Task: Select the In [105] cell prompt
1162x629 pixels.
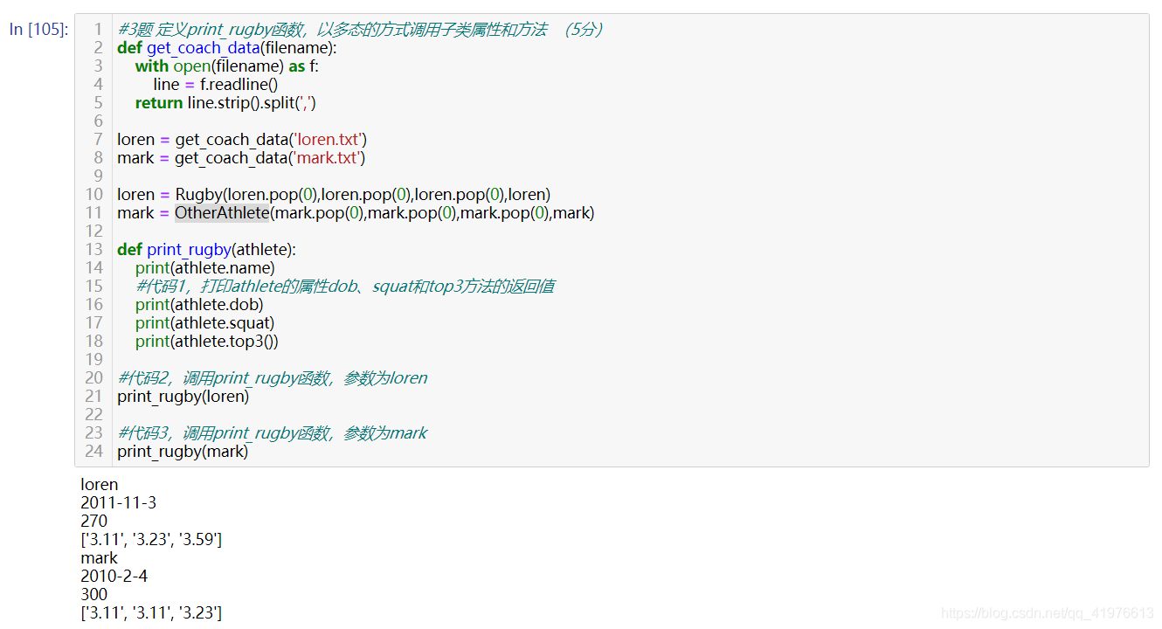Action: [38, 29]
